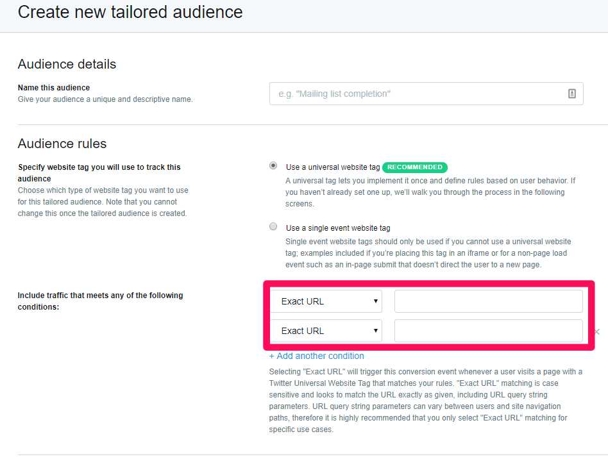Focus the audience name input field
Screen dimensions: 608x459
pyautogui.click(x=426, y=94)
